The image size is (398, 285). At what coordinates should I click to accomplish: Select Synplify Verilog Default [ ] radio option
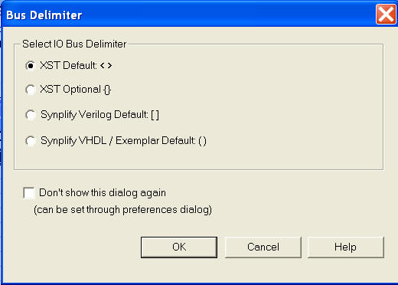click(x=31, y=115)
